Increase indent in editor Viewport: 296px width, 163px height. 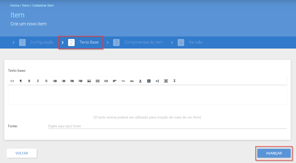point(80,81)
